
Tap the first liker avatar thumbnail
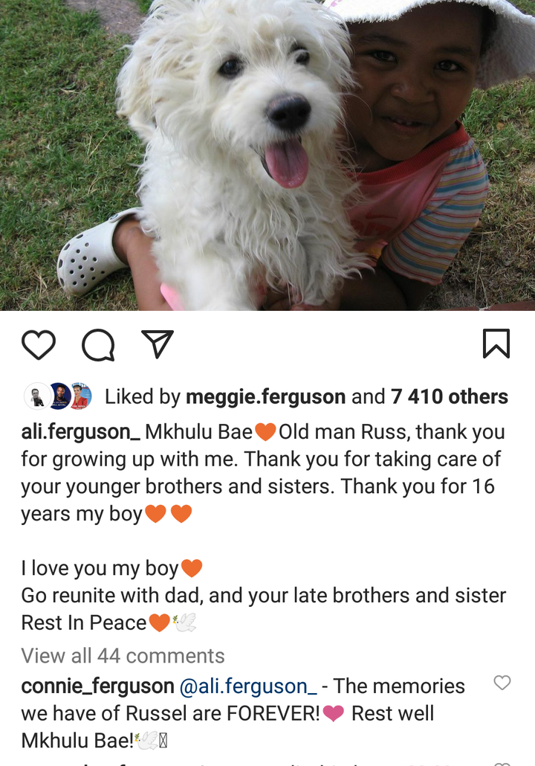(x=37, y=396)
